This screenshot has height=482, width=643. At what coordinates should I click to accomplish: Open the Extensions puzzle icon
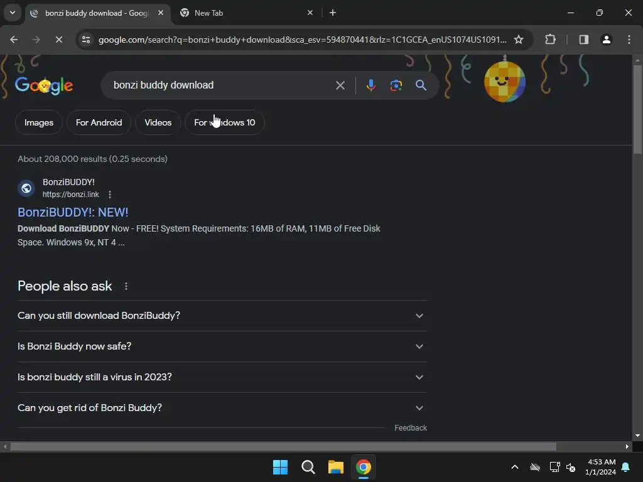tap(550, 40)
